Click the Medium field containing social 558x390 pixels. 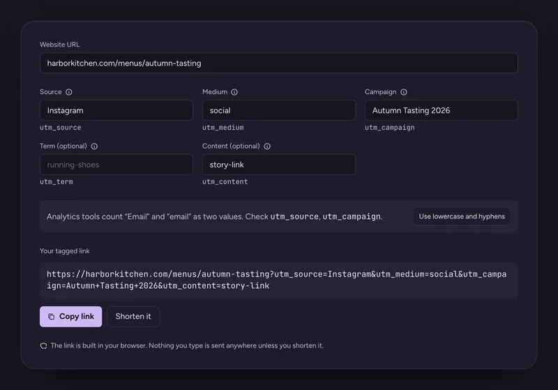pos(278,110)
